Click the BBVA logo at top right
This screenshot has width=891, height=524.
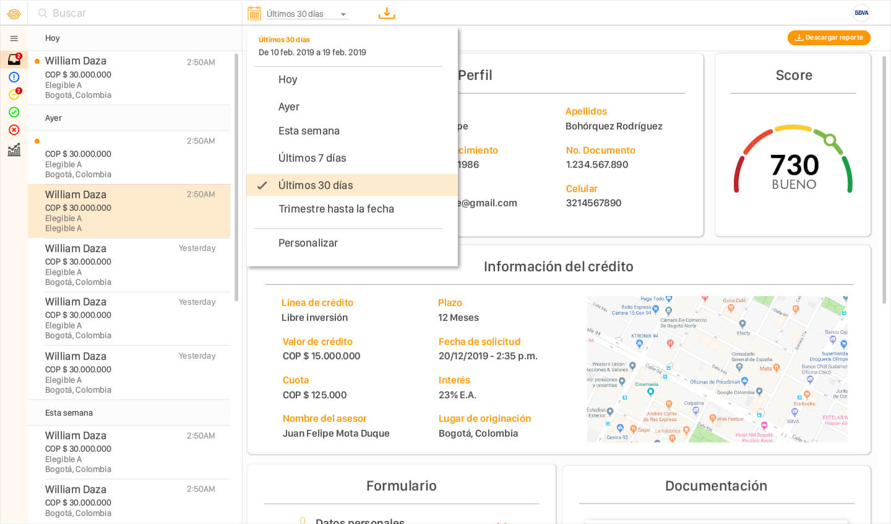pos(861,12)
